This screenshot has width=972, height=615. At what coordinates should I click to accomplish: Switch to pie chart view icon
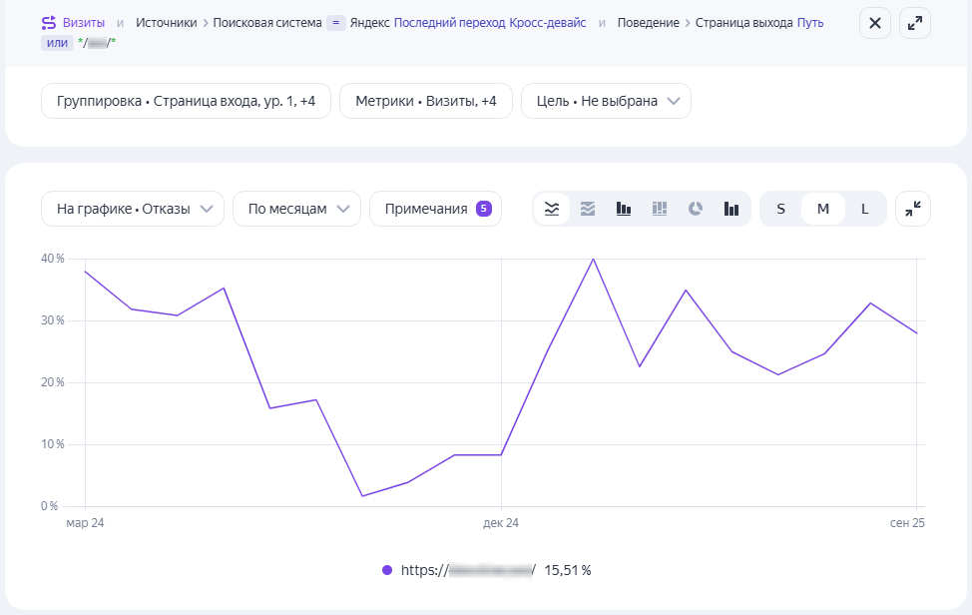tap(696, 209)
